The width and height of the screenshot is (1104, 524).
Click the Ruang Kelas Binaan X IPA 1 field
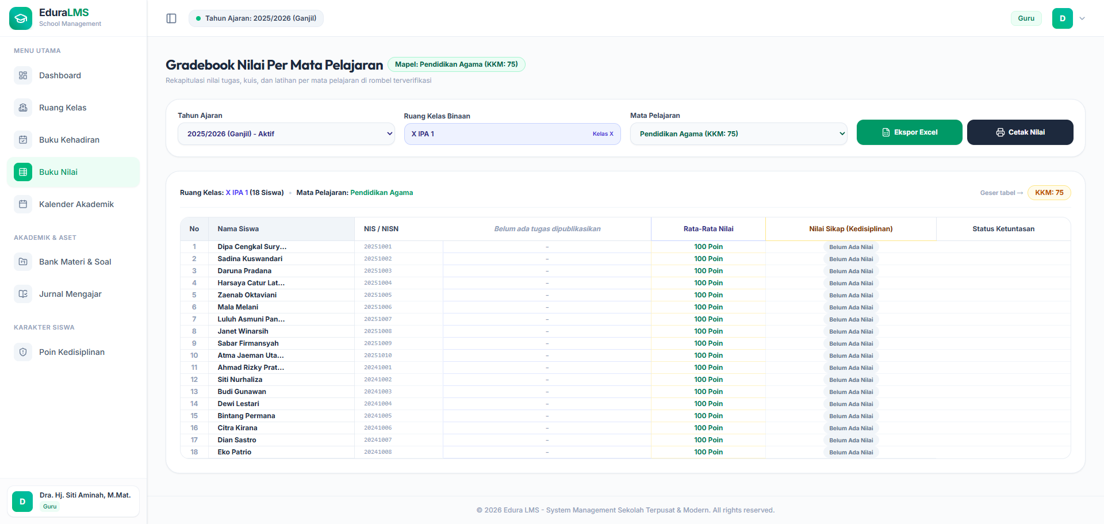click(x=512, y=134)
